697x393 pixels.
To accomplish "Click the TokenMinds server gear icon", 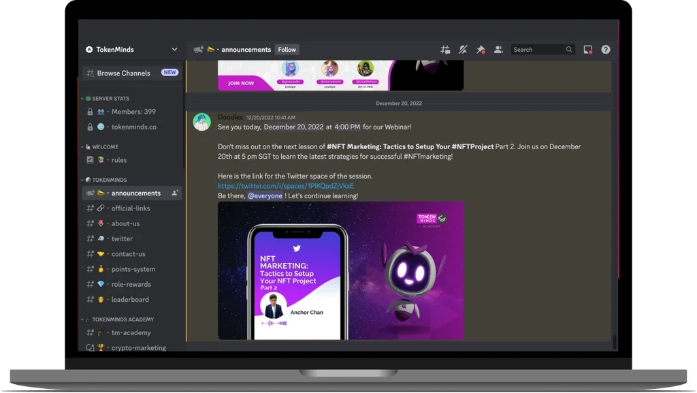I will coord(89,50).
